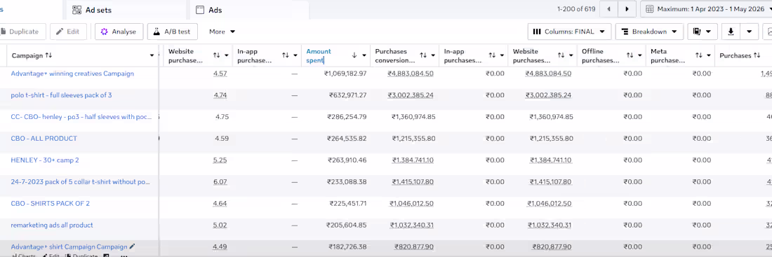Click the Edit button in the toolbar
The height and width of the screenshot is (257, 772).
(x=68, y=32)
